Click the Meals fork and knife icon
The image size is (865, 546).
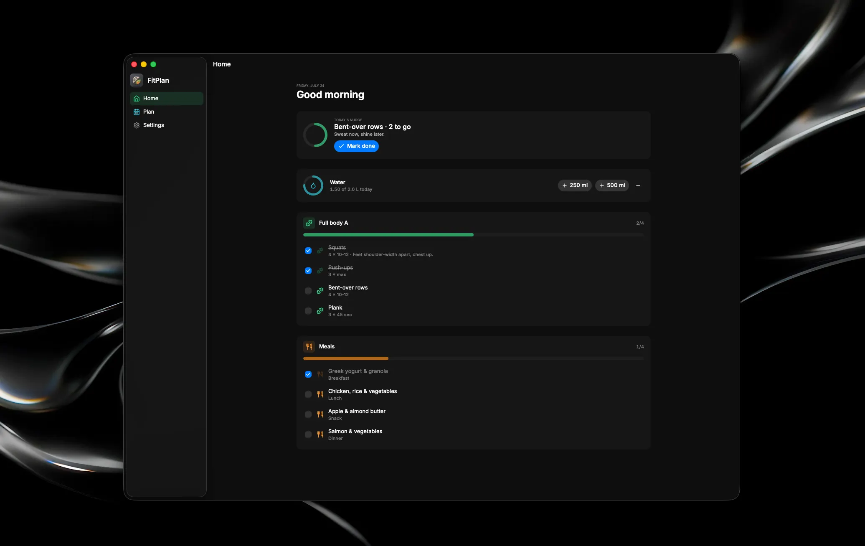pos(309,347)
